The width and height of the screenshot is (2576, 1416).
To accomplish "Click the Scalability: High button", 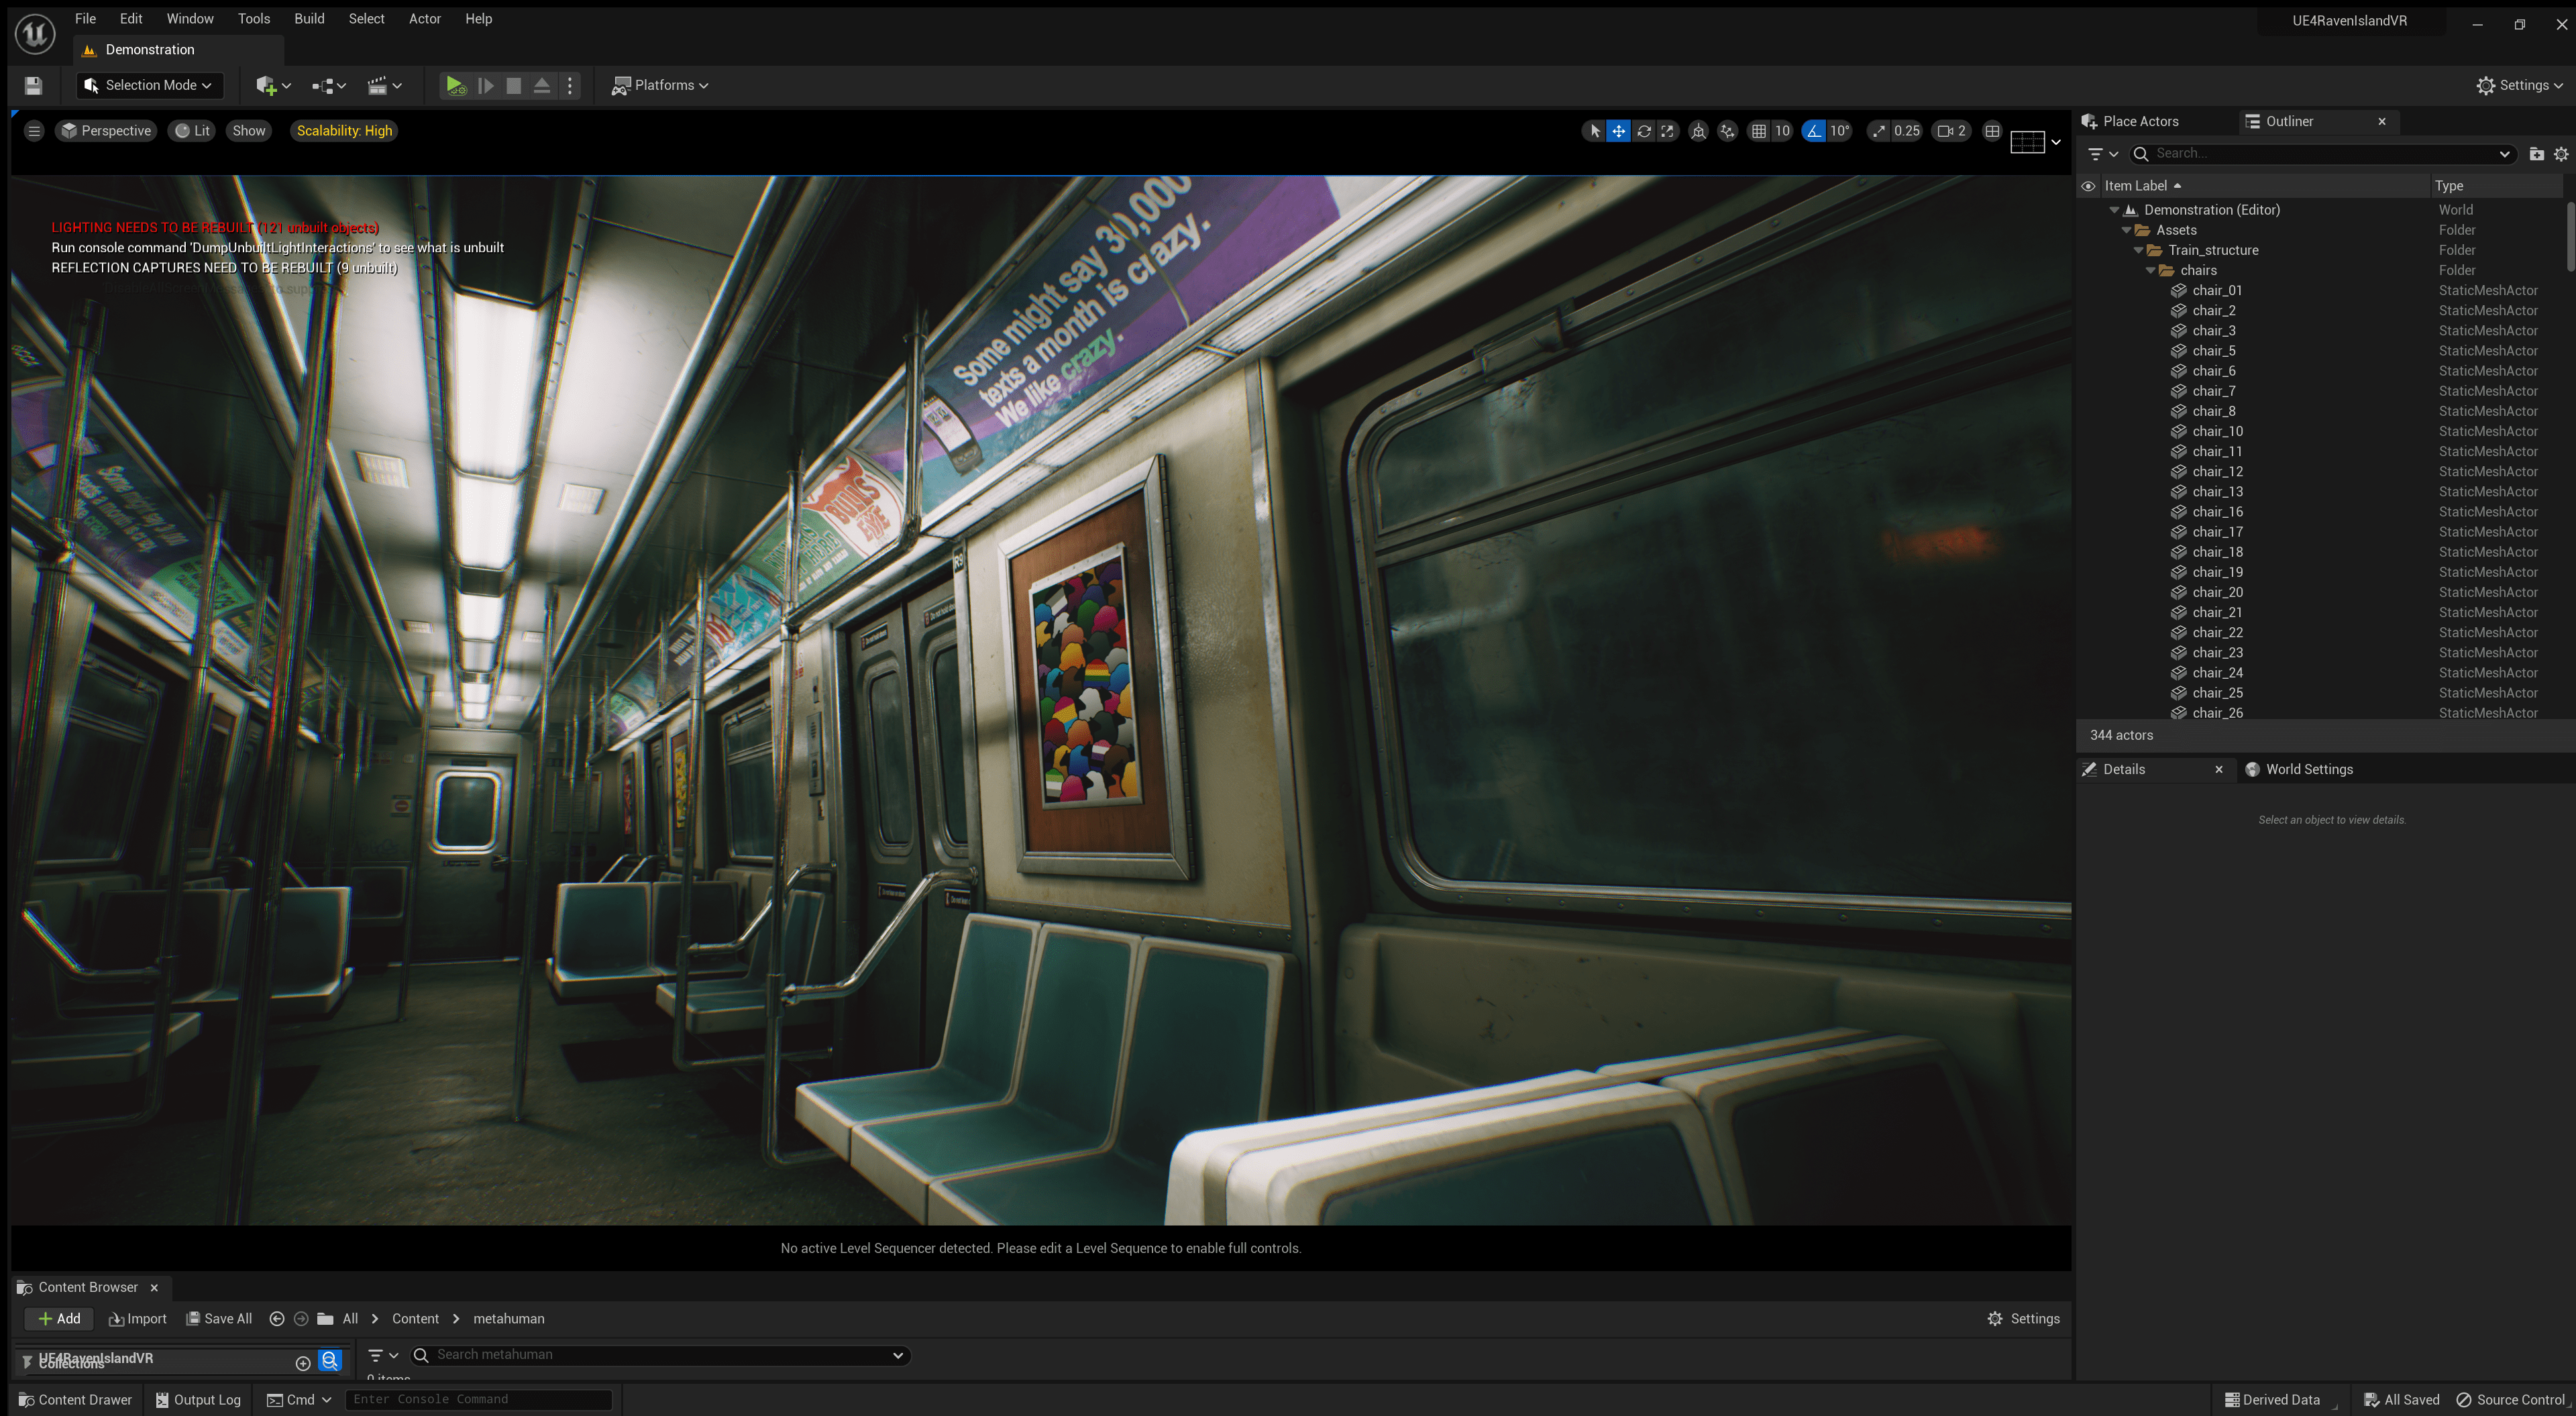I will [x=344, y=131].
